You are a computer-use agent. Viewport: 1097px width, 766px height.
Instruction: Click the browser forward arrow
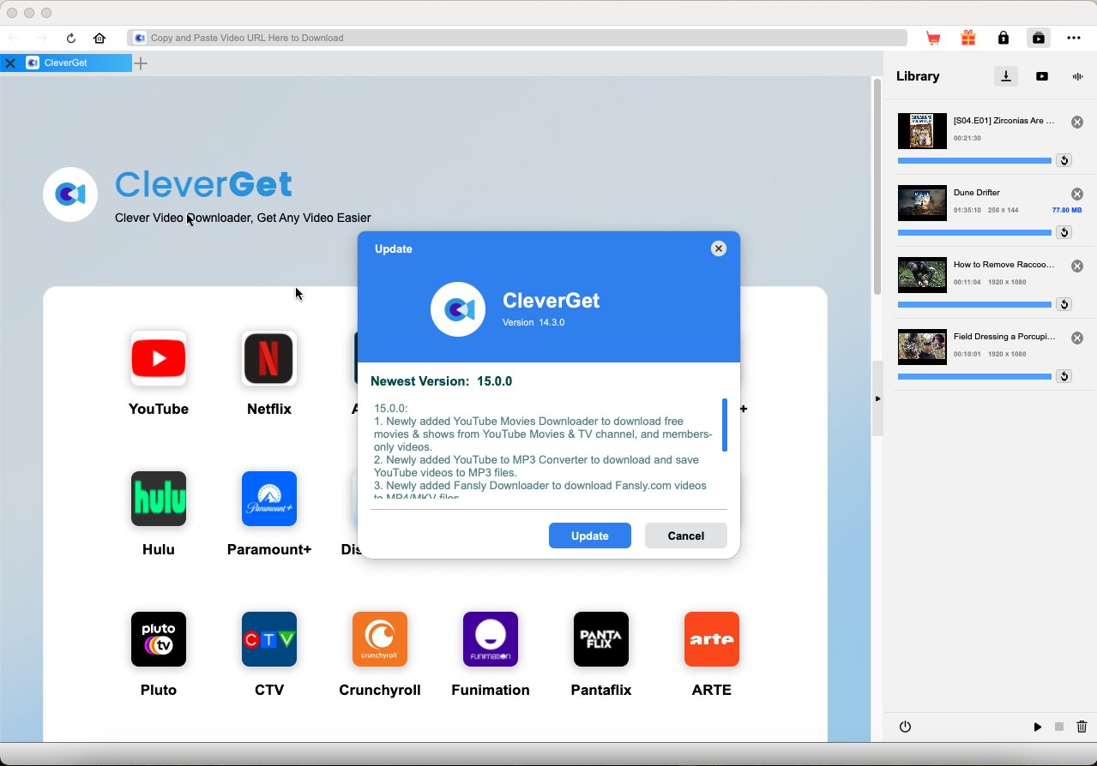click(42, 38)
